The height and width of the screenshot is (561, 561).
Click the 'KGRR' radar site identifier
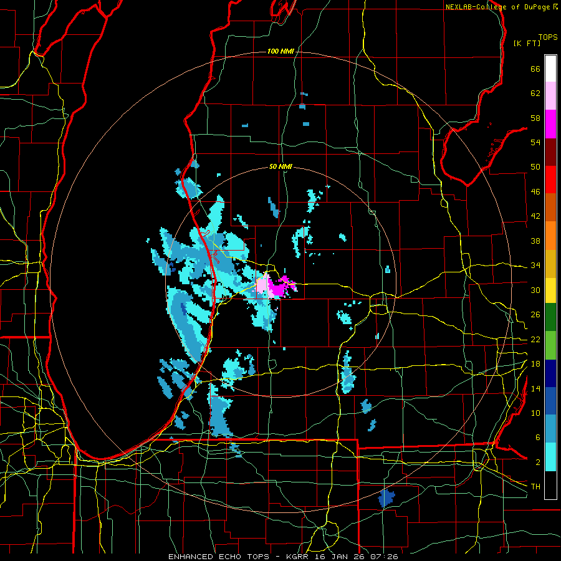297,557
